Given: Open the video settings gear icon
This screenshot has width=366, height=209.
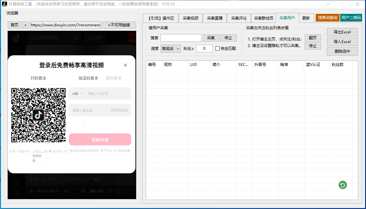Looking at the screenshot, I should [83, 191].
